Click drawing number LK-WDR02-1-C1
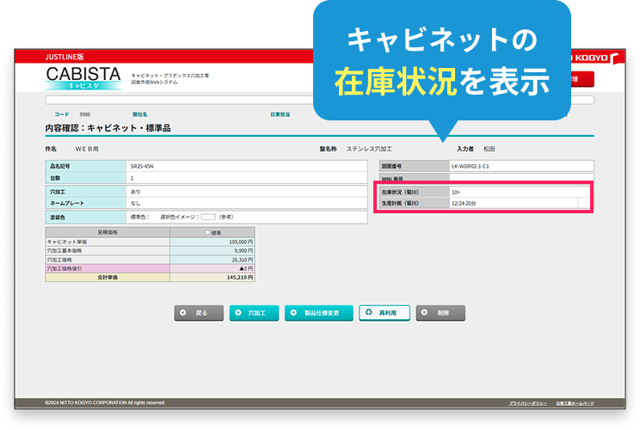The width and height of the screenshot is (640, 430). (471, 167)
